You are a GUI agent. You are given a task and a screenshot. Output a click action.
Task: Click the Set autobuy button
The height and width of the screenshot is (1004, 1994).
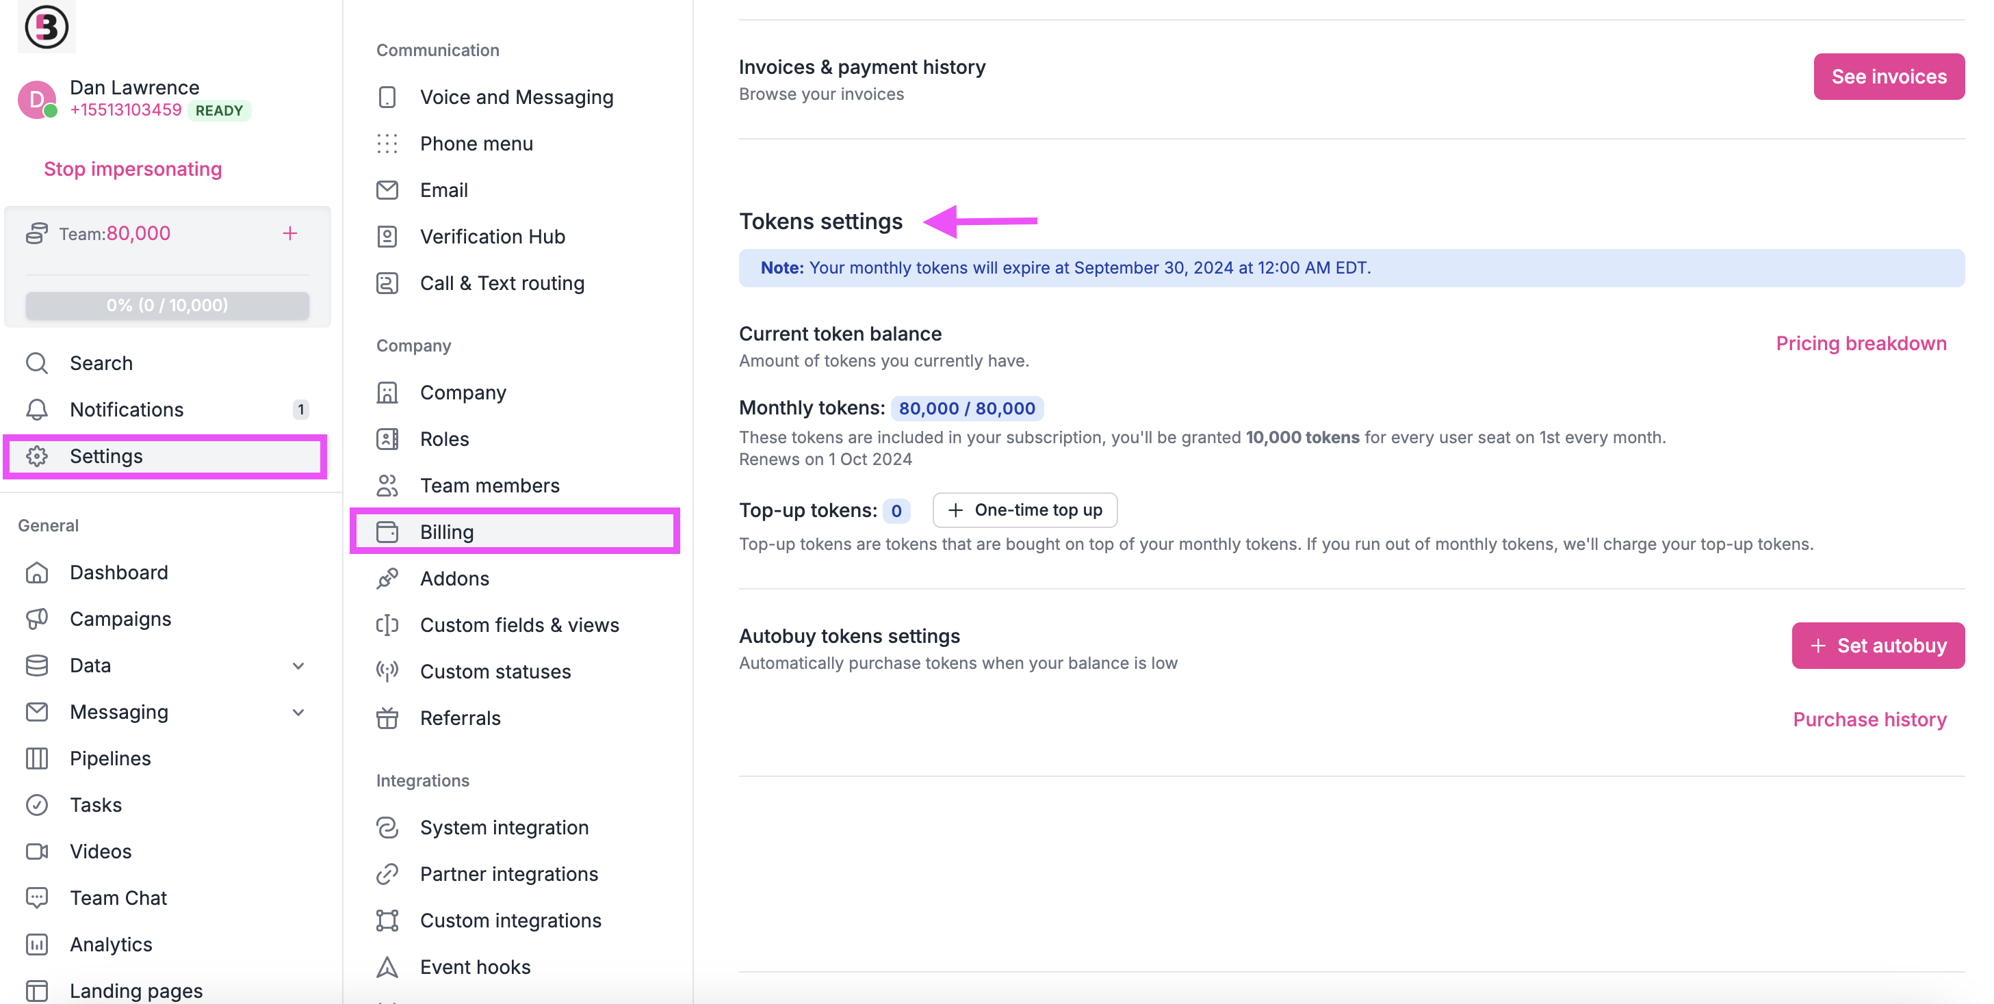coord(1877,645)
